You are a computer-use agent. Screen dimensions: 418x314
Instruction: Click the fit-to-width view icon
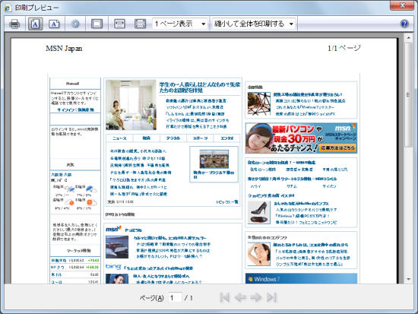[x=119, y=24]
